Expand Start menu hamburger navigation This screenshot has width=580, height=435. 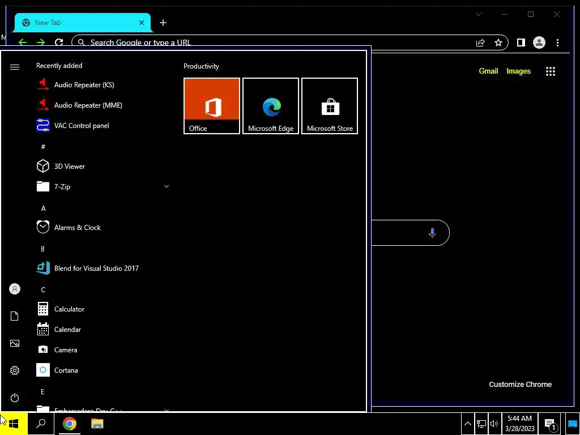[x=14, y=67]
